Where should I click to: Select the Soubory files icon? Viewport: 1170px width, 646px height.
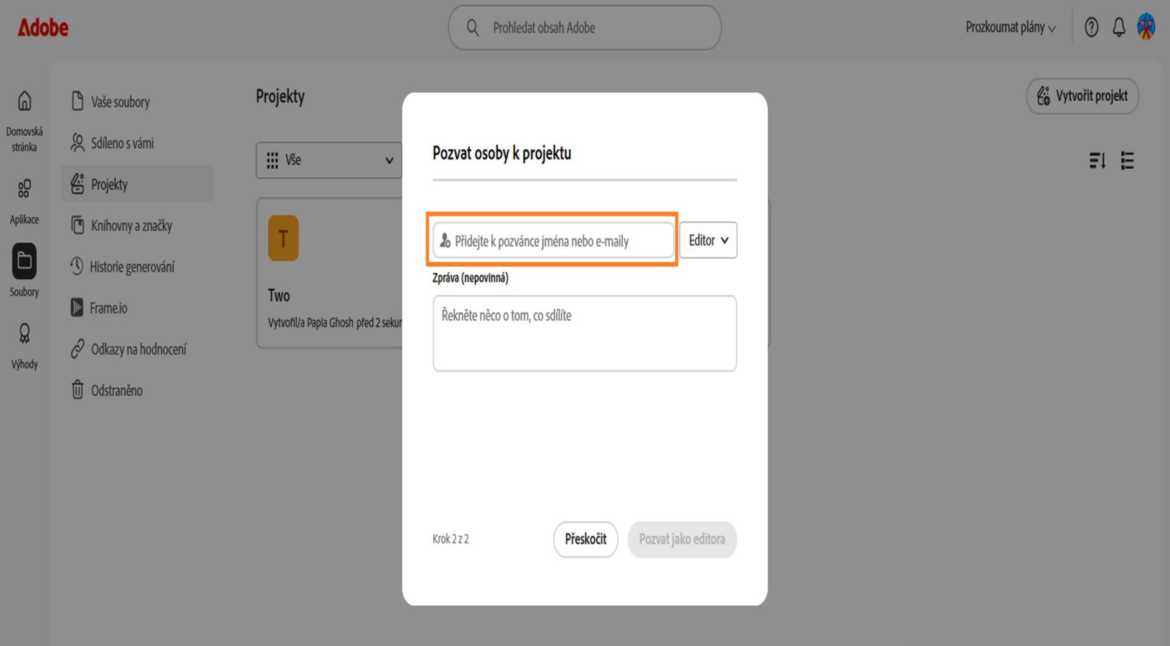point(24,261)
